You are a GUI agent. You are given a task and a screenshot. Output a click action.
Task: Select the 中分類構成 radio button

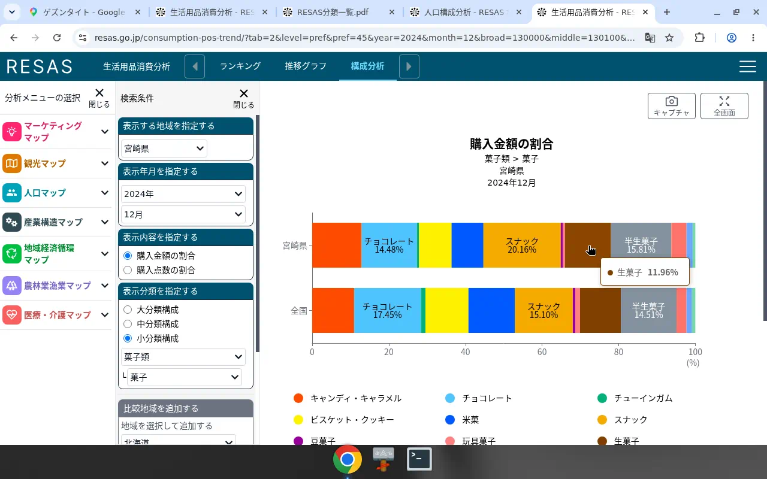tap(127, 324)
